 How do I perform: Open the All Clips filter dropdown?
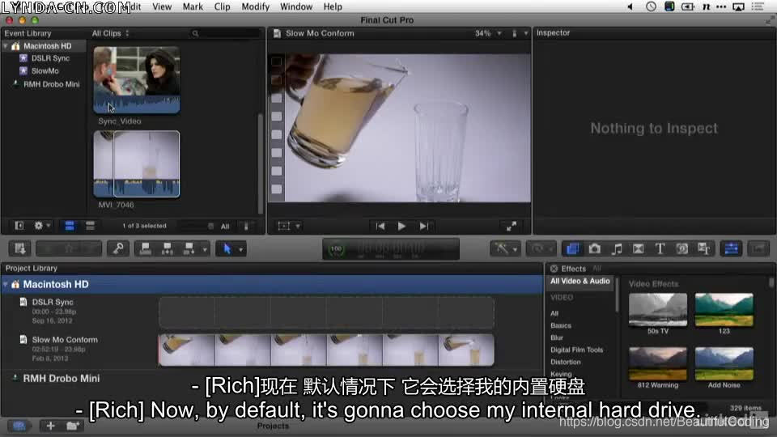point(110,33)
